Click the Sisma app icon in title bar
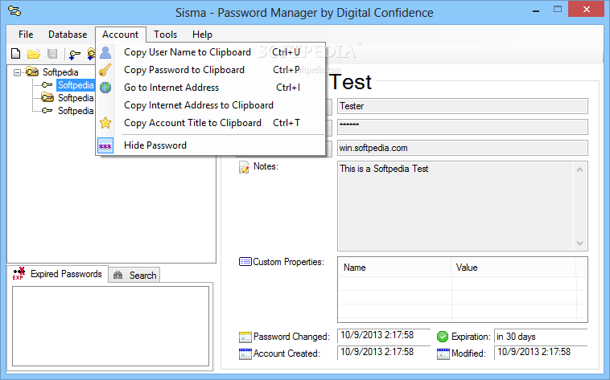The height and width of the screenshot is (380, 610). (14, 11)
